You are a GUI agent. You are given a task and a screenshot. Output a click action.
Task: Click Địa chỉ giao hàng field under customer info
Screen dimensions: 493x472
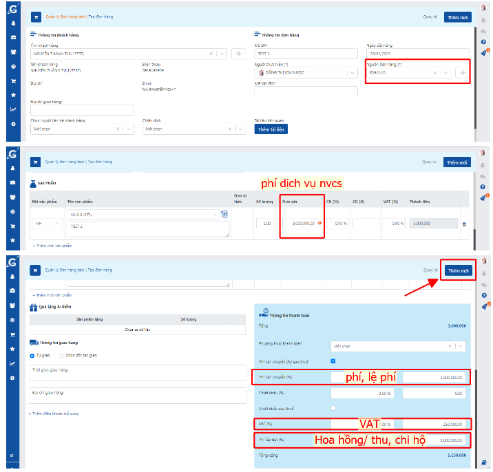pyautogui.click(x=82, y=110)
